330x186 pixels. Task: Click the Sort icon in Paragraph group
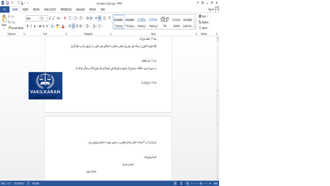click(x=104, y=18)
